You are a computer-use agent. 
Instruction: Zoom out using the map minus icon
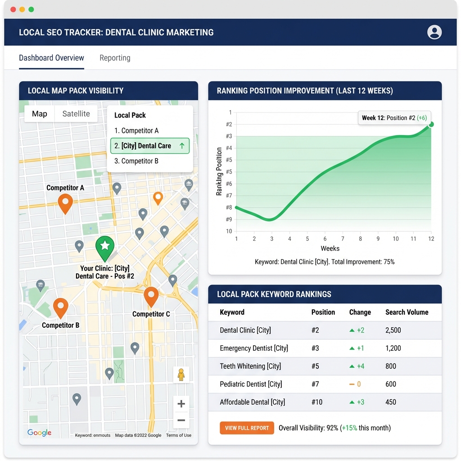tap(181, 420)
